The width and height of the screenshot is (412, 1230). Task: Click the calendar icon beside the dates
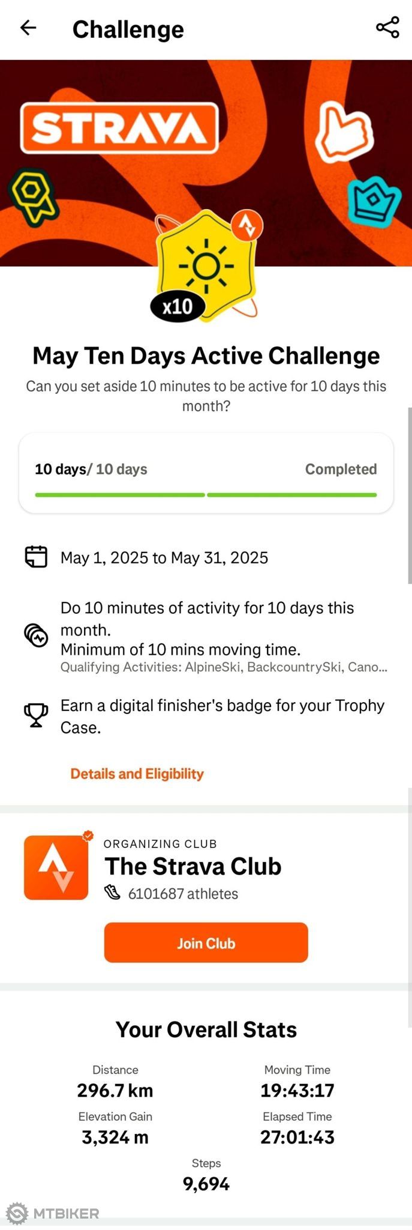pyautogui.click(x=36, y=557)
